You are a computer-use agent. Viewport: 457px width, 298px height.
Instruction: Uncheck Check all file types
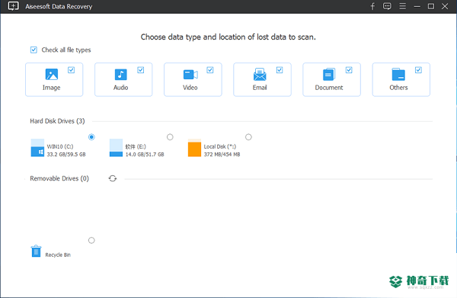(34, 50)
